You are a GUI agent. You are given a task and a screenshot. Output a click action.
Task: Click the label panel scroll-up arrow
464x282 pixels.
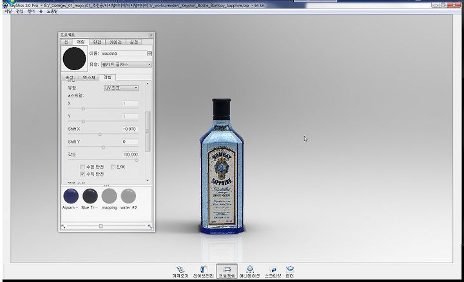tap(148, 84)
